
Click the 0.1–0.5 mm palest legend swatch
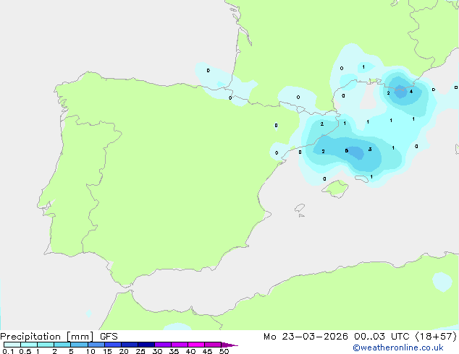click(12, 345)
